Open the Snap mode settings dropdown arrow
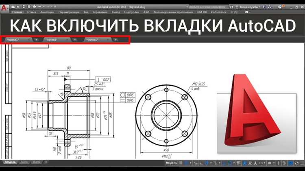 click(190, 163)
